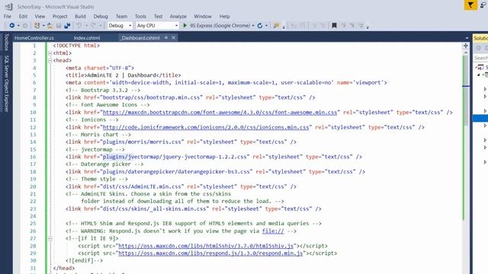Click the Redo arrow icon

coord(93,25)
